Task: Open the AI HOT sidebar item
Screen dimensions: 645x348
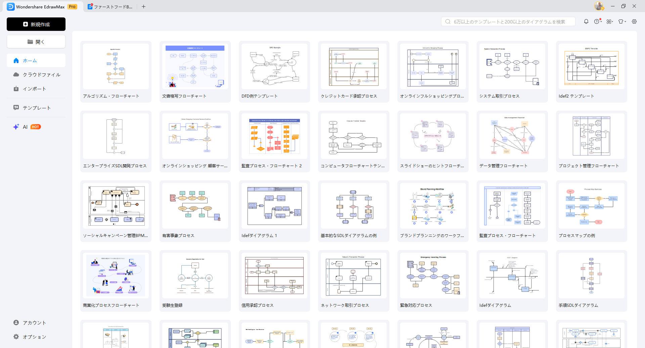Action: coord(36,127)
